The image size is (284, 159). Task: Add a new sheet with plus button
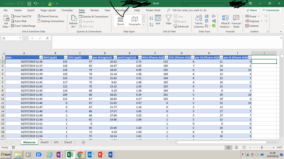(x=83, y=142)
